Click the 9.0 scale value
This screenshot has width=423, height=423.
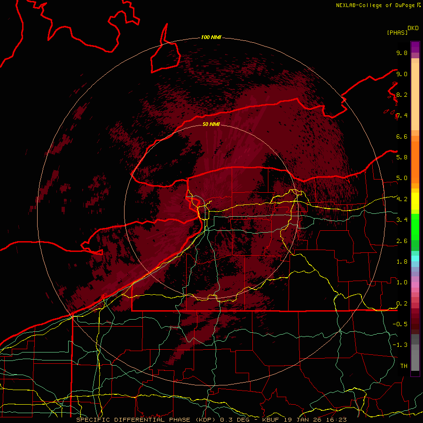402,74
